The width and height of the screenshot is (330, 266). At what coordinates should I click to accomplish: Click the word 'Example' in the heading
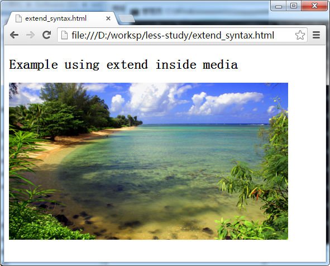point(34,65)
